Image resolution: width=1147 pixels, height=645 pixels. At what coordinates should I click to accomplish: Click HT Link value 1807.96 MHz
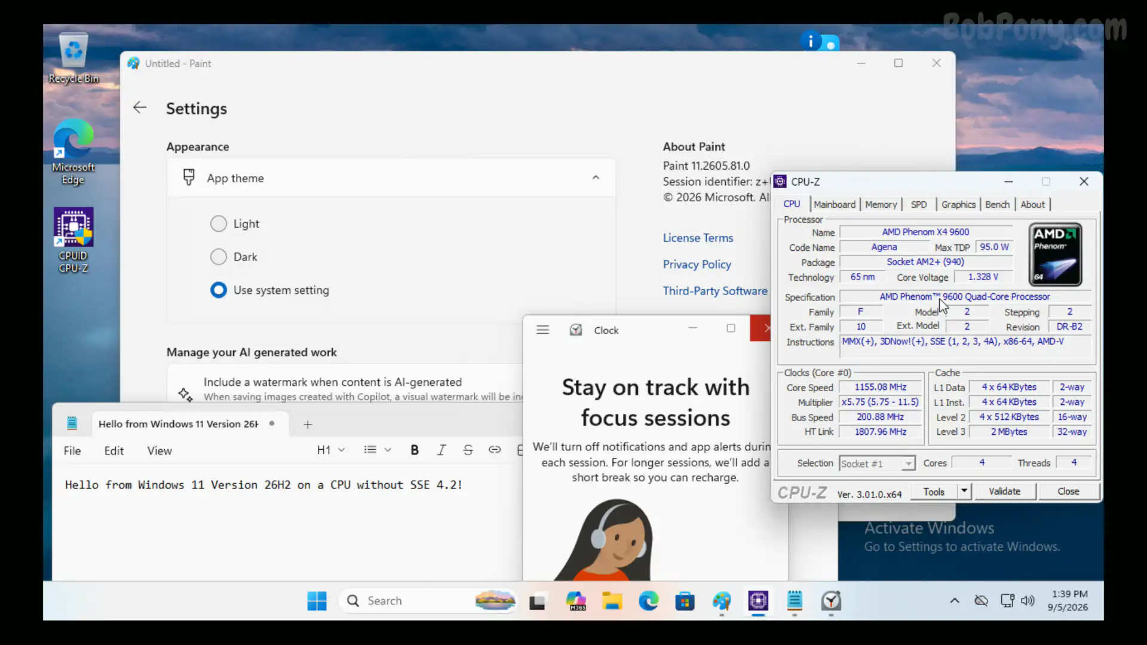pyautogui.click(x=880, y=432)
